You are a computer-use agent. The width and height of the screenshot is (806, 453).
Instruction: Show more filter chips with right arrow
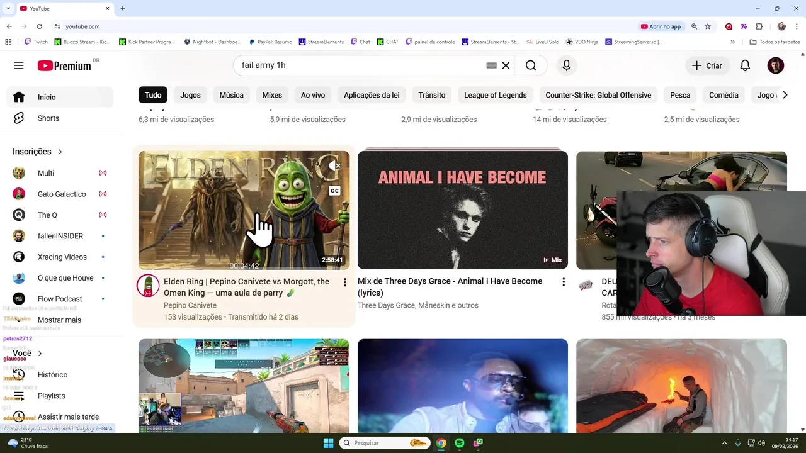(785, 95)
